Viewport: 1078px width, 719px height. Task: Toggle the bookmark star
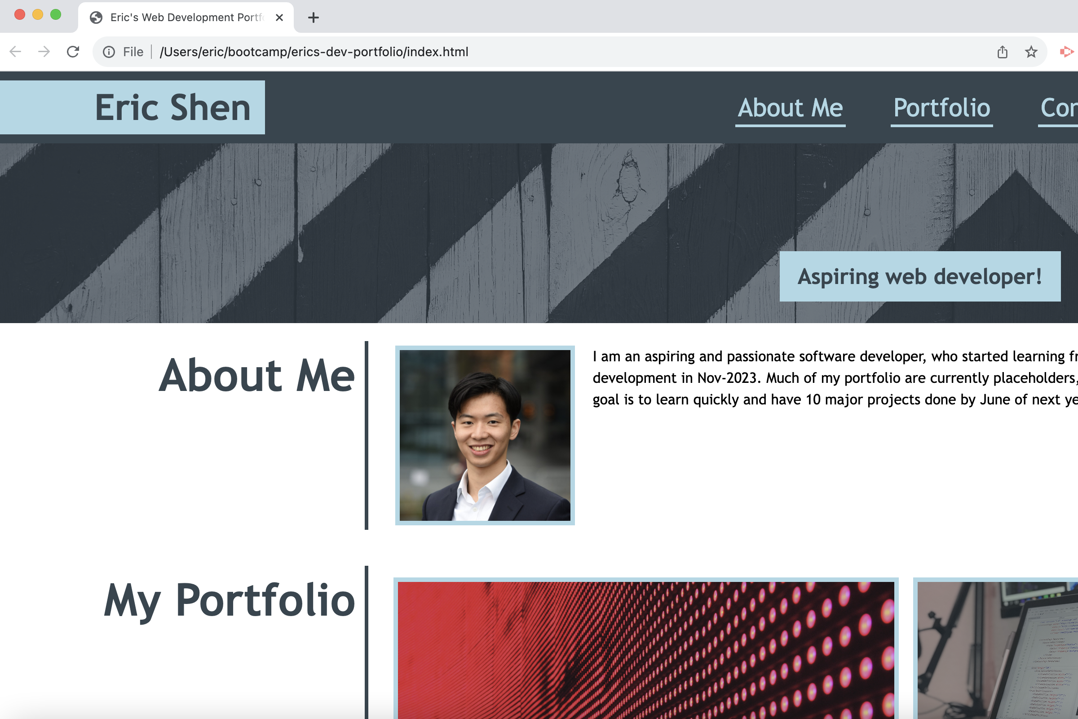(x=1031, y=52)
